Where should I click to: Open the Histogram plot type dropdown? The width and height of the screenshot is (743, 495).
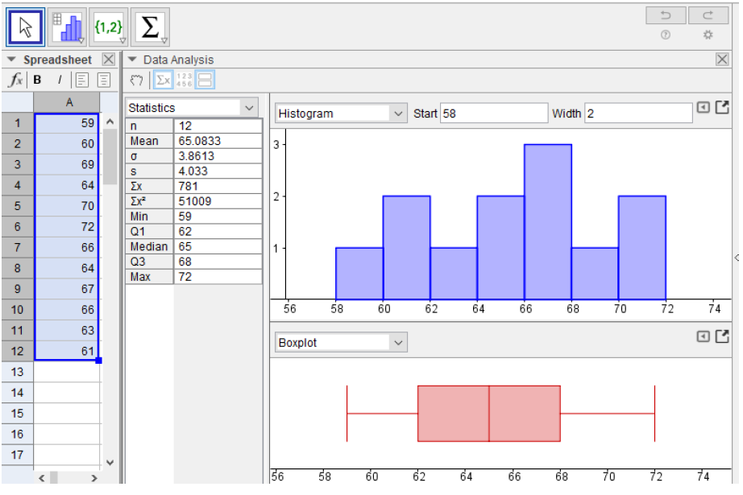click(x=340, y=113)
